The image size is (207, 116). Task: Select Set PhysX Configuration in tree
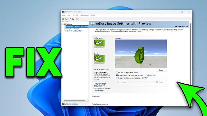[74, 31]
